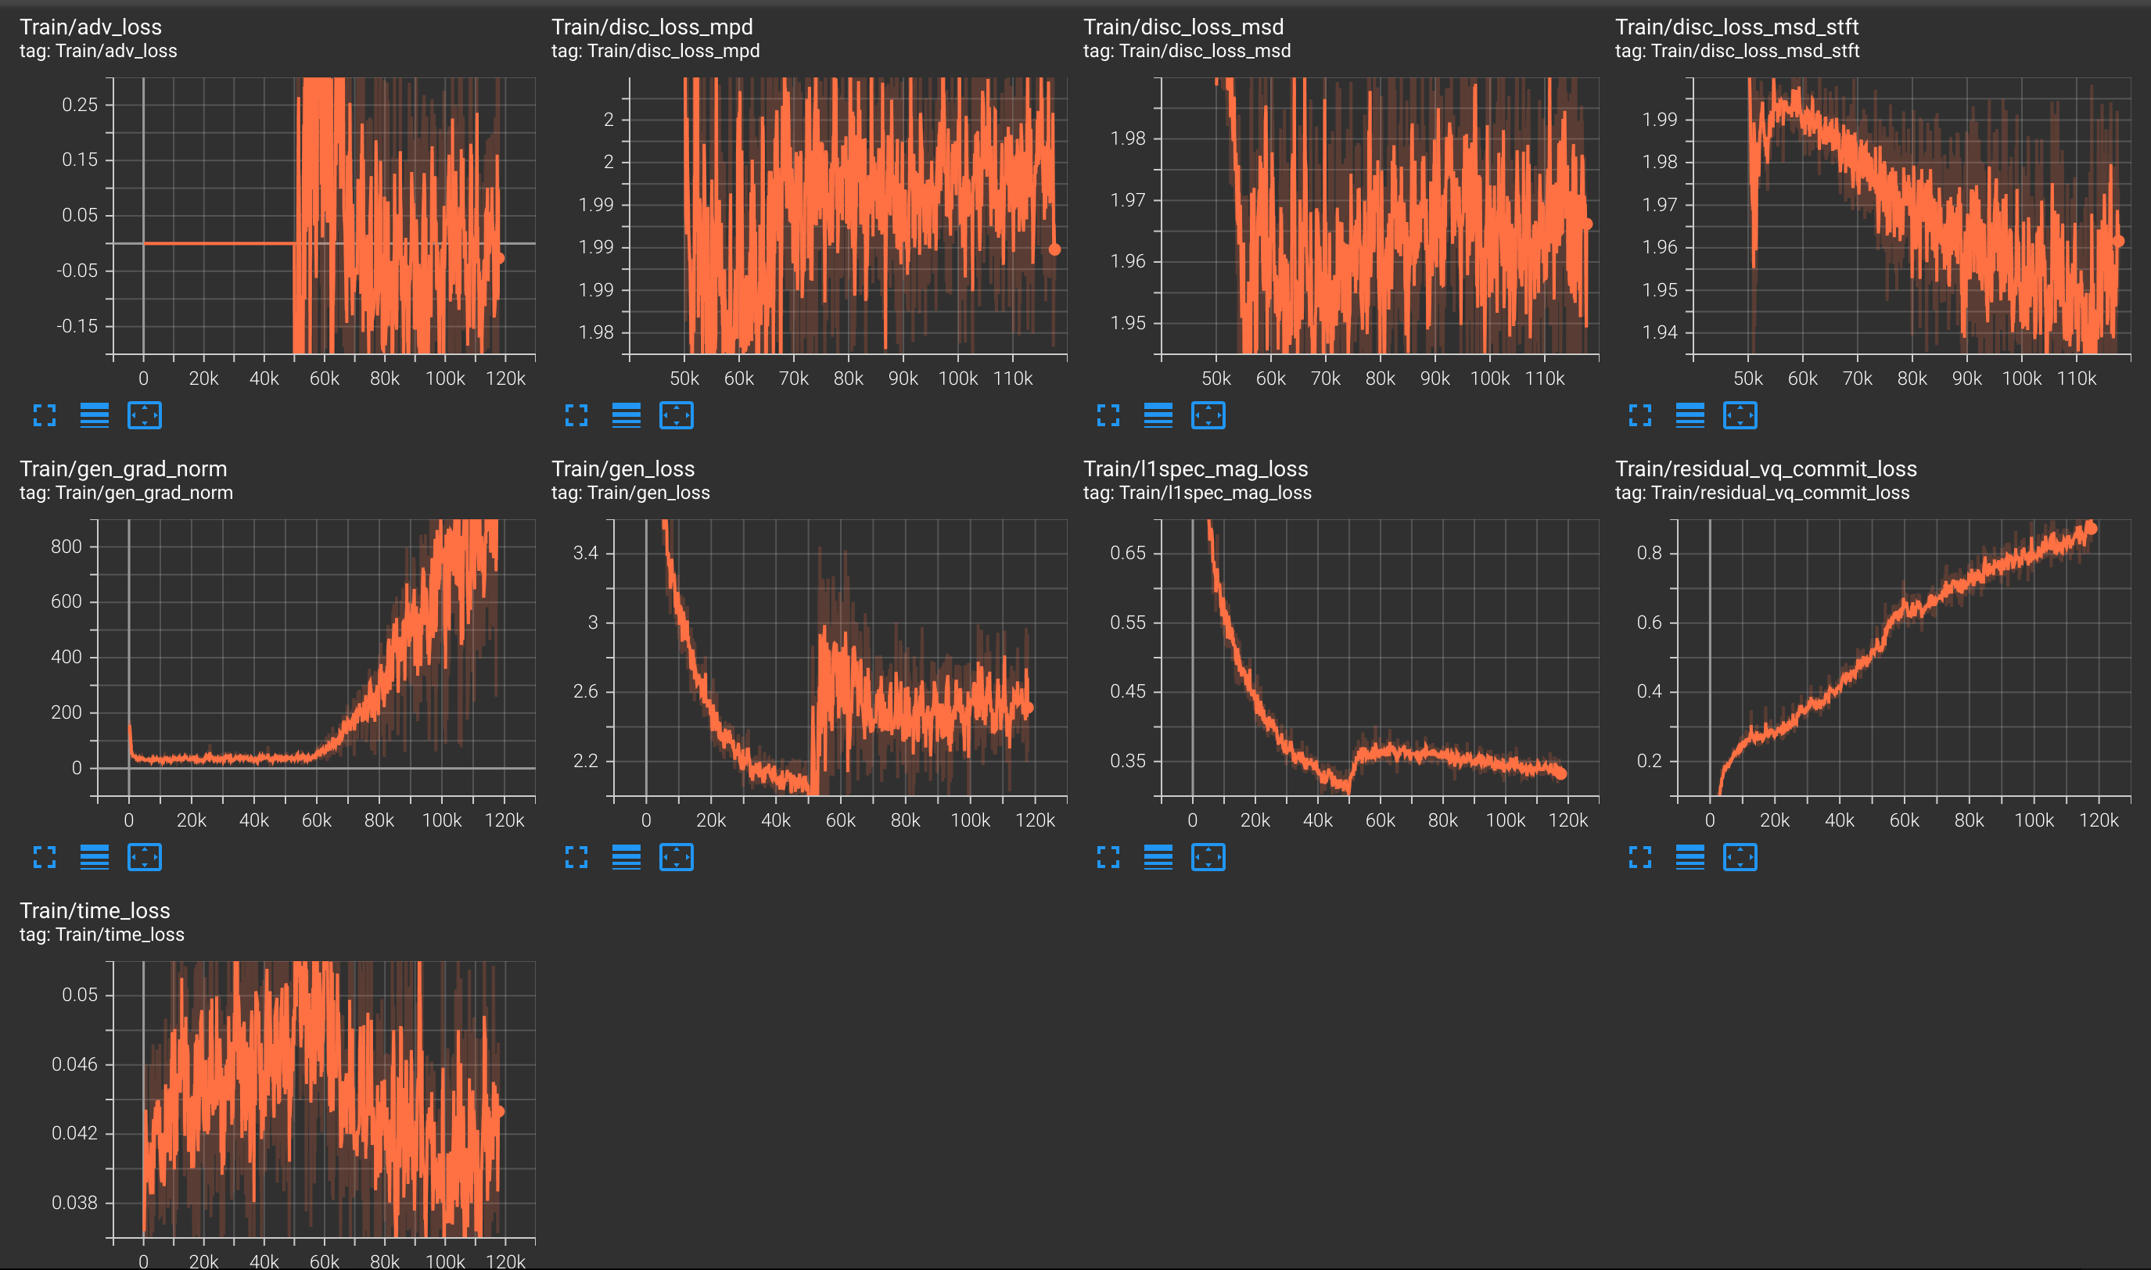Fit the Train/disc_loss_msd chart domain to data

pyautogui.click(x=1208, y=416)
